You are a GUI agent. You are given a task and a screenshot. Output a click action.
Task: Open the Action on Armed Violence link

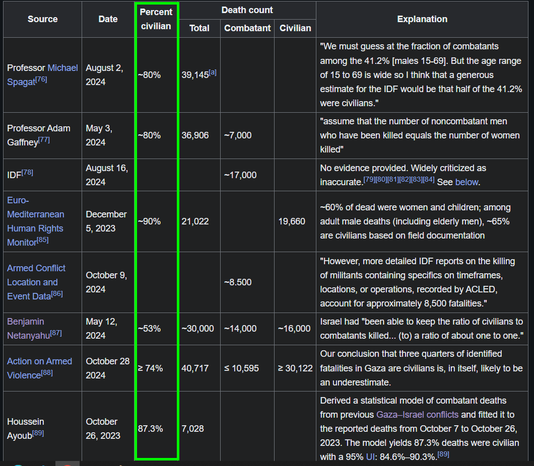(x=39, y=368)
